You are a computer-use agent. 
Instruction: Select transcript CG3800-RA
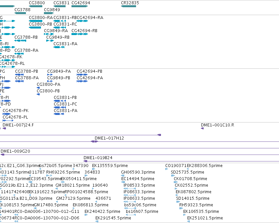click(x=36, y=21)
